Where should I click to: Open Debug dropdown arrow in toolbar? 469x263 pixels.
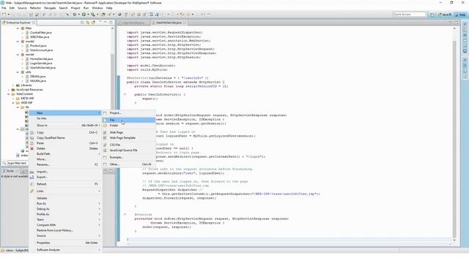point(78,15)
